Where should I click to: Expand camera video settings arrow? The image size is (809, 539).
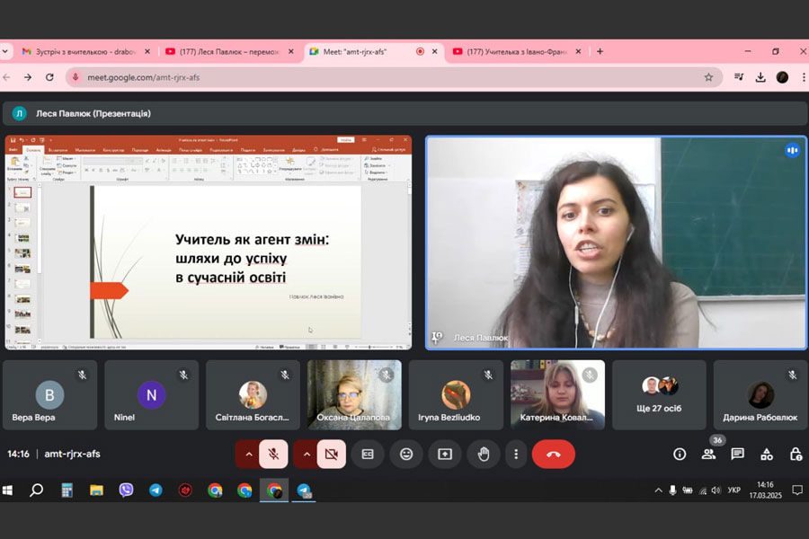point(307,455)
